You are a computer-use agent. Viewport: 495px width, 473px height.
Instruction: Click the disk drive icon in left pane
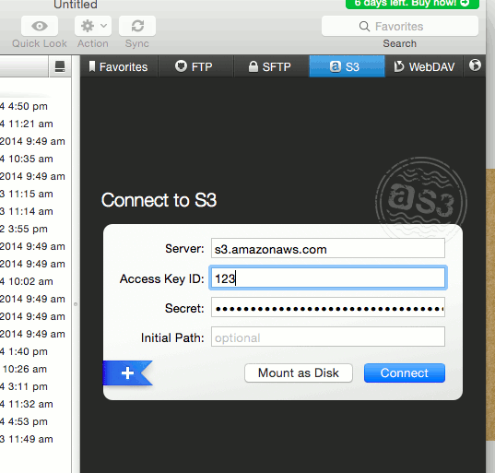pos(60,66)
